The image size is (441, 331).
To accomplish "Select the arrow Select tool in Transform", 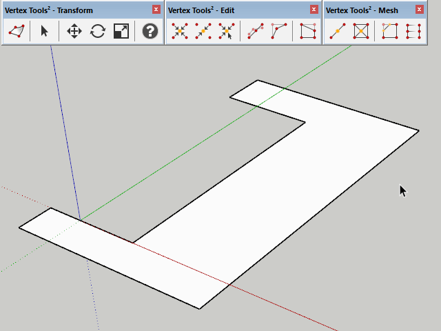I will coord(44,31).
